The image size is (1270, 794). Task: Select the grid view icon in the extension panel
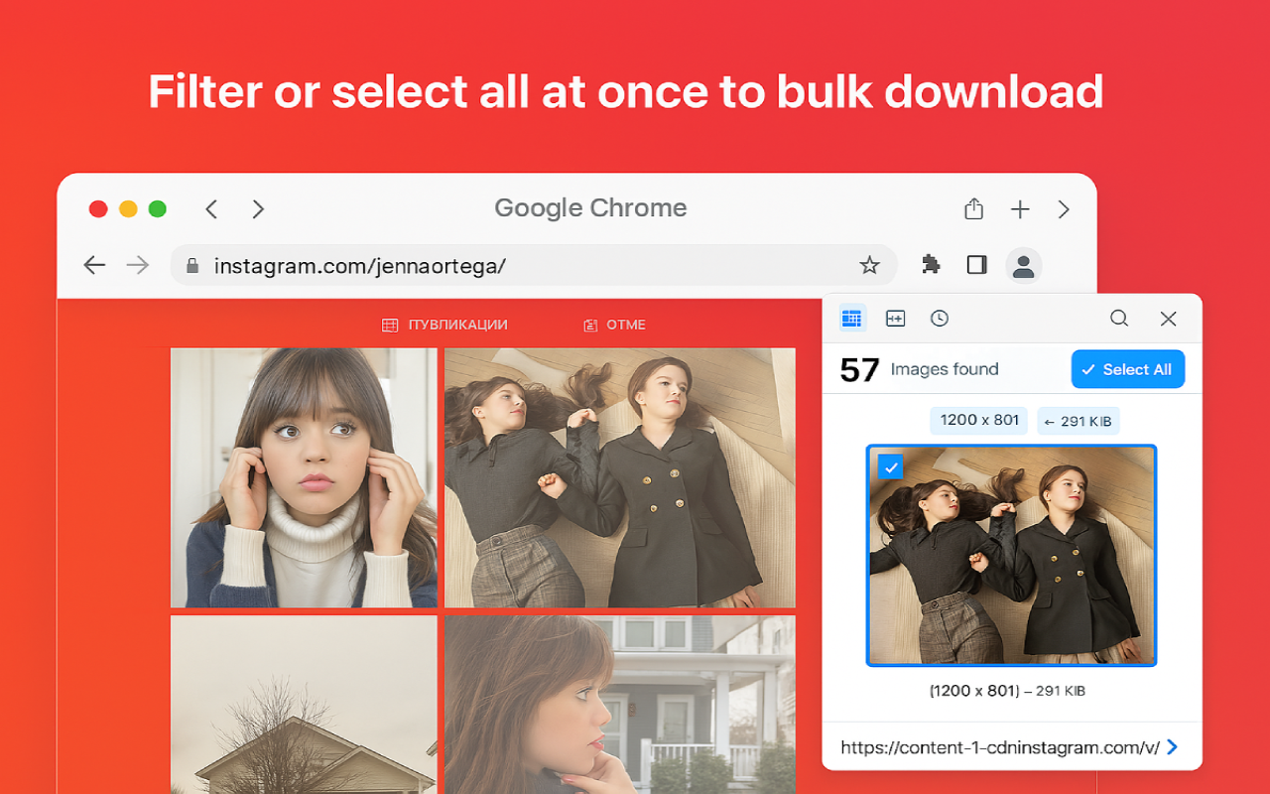click(851, 318)
